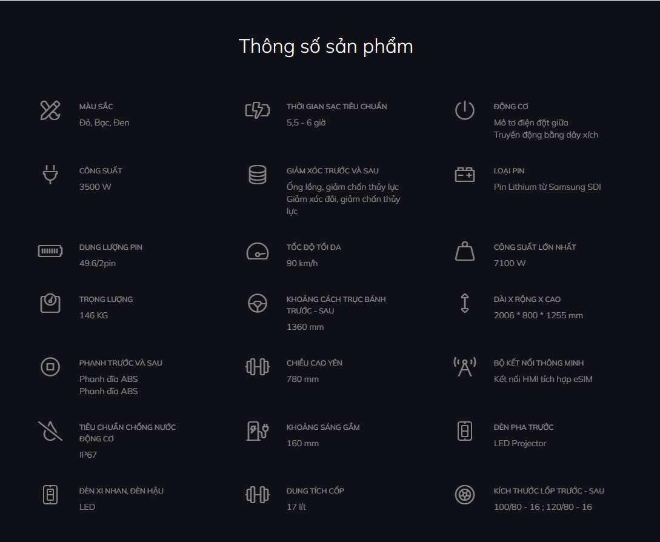This screenshot has height=542, width=660.
Task: Click the Pin Lithium từ Samsung SDI text
Action: (547, 187)
